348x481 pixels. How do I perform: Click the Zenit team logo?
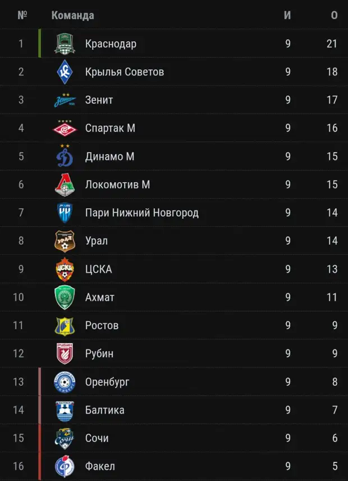pos(65,100)
